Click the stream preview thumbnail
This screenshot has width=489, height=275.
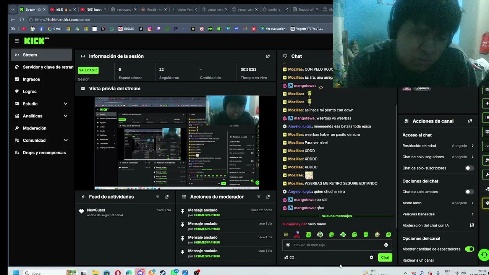click(x=177, y=142)
